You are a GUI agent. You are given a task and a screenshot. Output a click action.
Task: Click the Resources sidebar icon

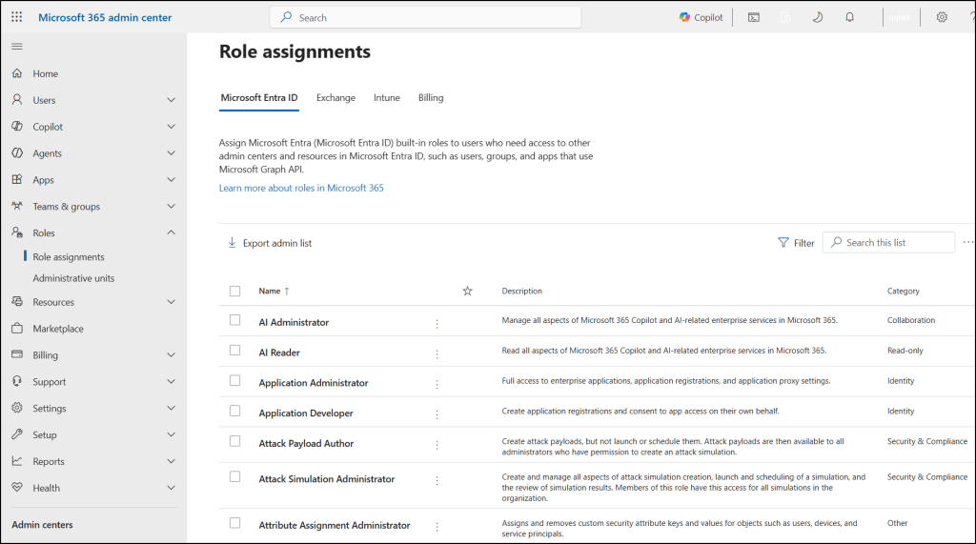coord(17,302)
